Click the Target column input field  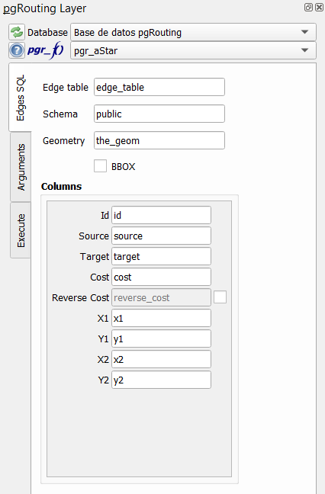click(x=161, y=256)
